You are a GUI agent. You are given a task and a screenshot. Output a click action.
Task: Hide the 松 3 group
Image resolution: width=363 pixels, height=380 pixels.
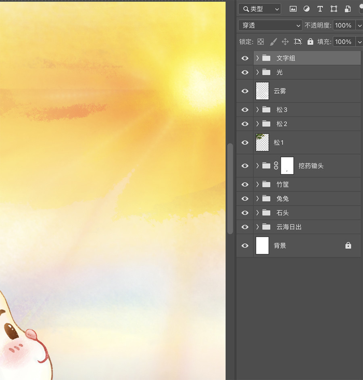coord(245,110)
